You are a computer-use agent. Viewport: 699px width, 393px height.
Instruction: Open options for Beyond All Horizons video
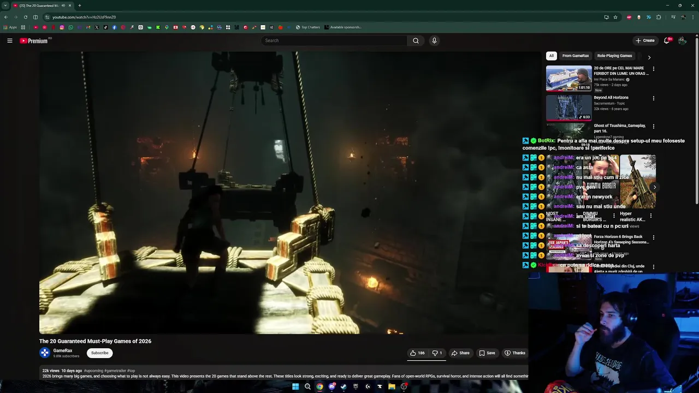(x=653, y=98)
